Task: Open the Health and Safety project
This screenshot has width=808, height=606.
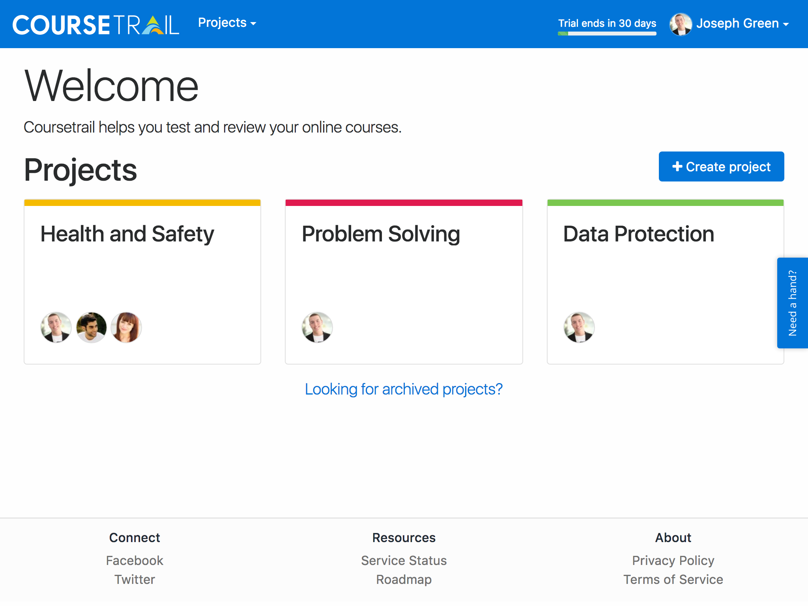Action: 127,234
